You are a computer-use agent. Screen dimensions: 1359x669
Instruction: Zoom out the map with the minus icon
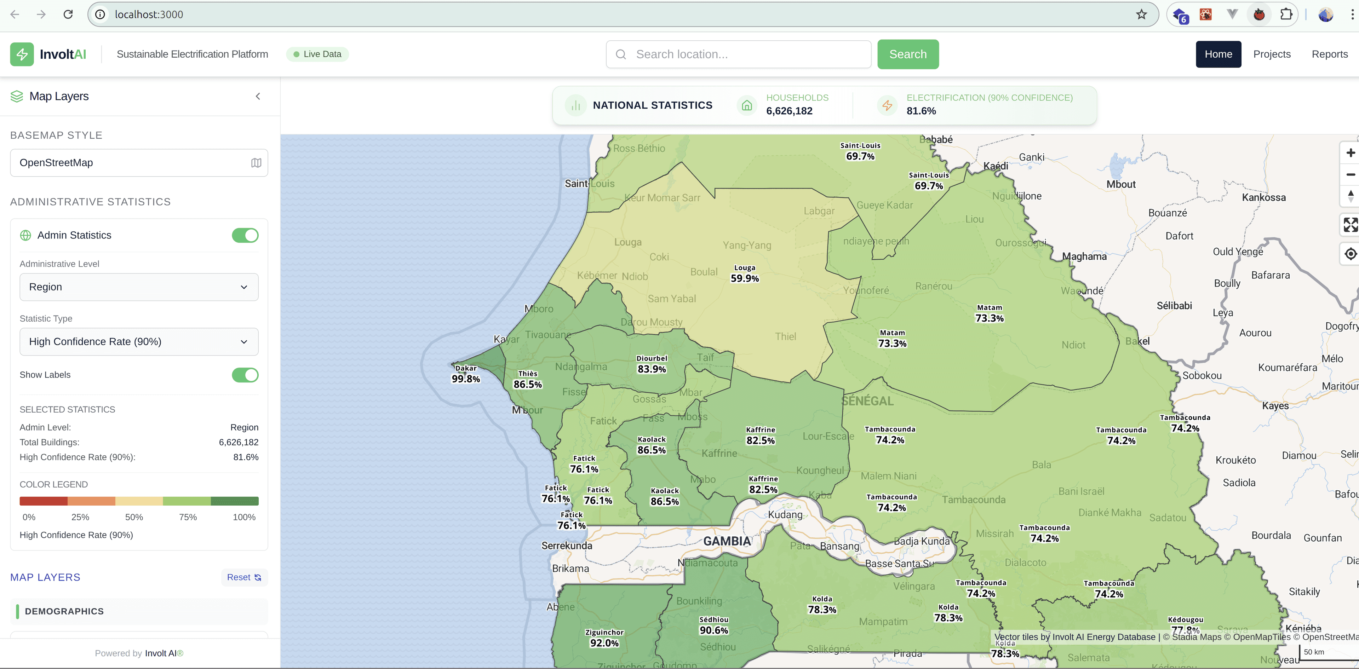point(1350,174)
